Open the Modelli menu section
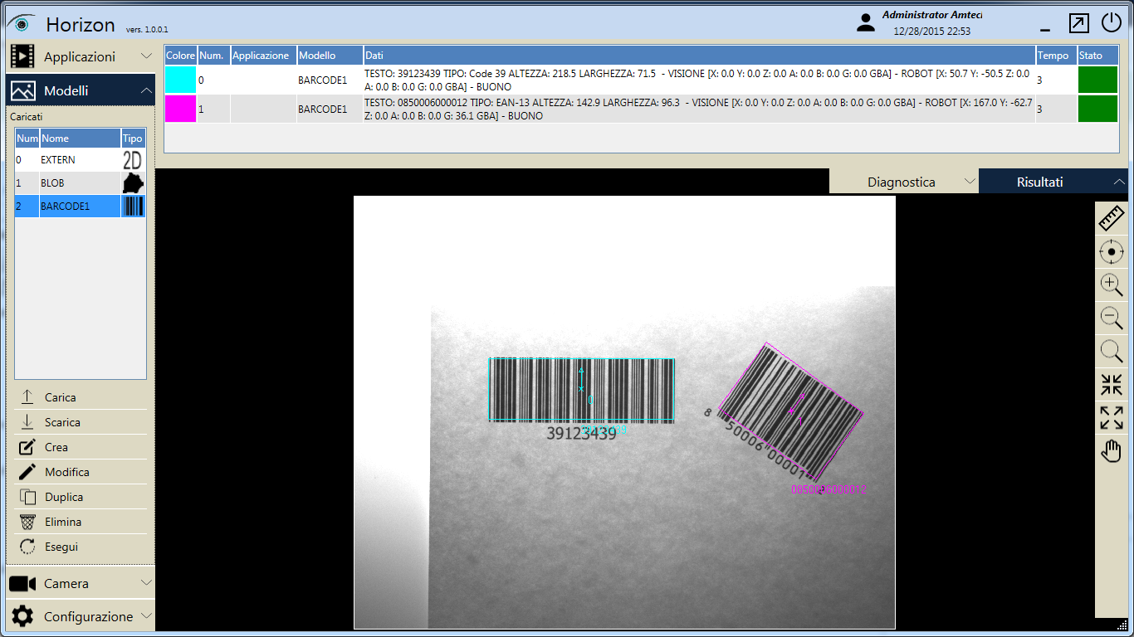The image size is (1134, 637). click(81, 90)
